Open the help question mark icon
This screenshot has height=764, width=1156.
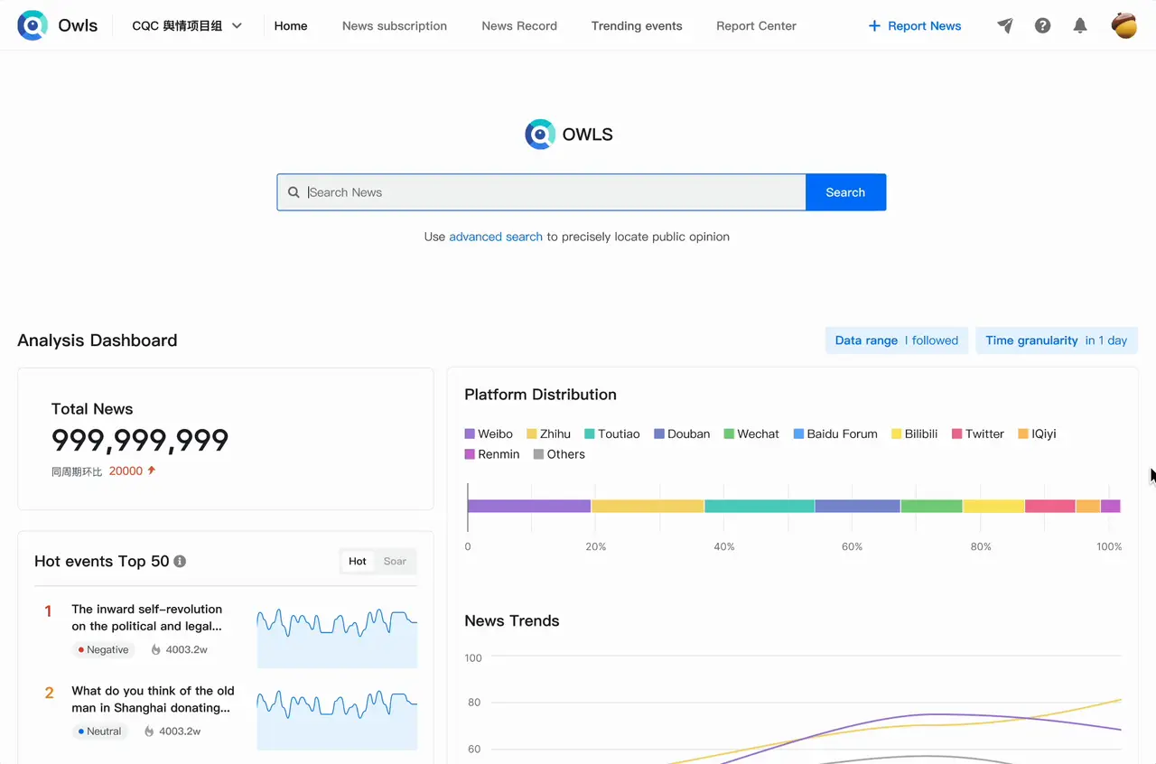(x=1042, y=25)
